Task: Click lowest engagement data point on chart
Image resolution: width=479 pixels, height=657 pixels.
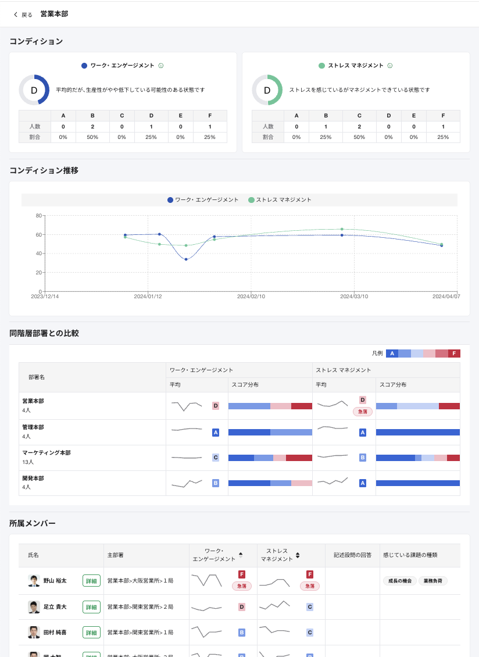Action: (186, 259)
